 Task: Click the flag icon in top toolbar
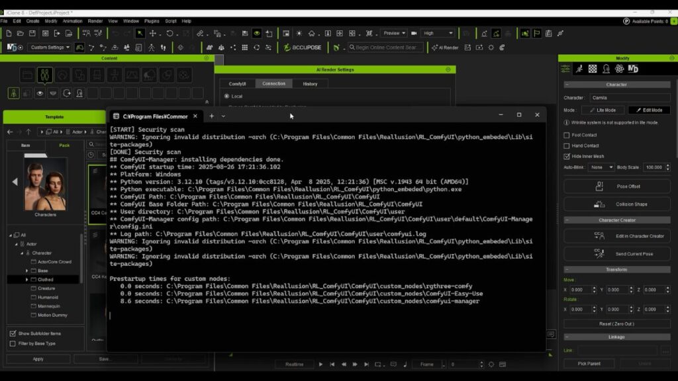point(536,33)
